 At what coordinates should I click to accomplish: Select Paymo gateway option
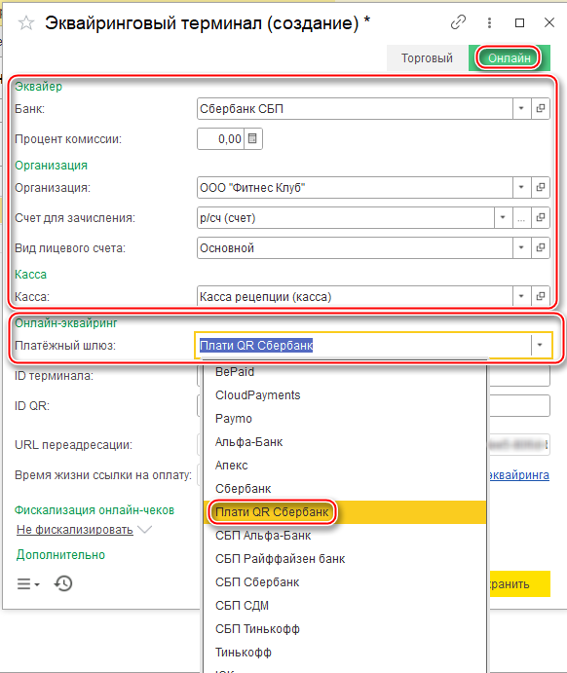click(x=345, y=419)
